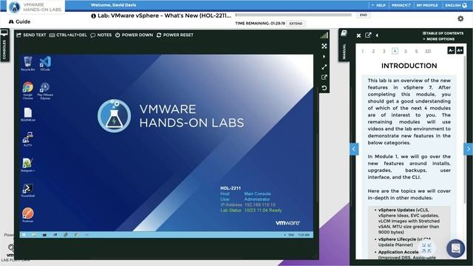
Task: Click Send Text in console toolbar
Action: click(x=31, y=35)
